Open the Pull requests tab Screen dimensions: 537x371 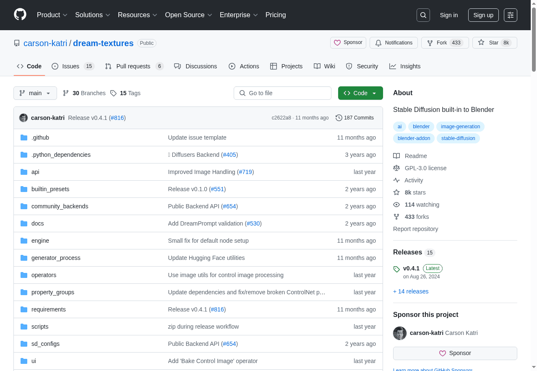click(x=133, y=66)
